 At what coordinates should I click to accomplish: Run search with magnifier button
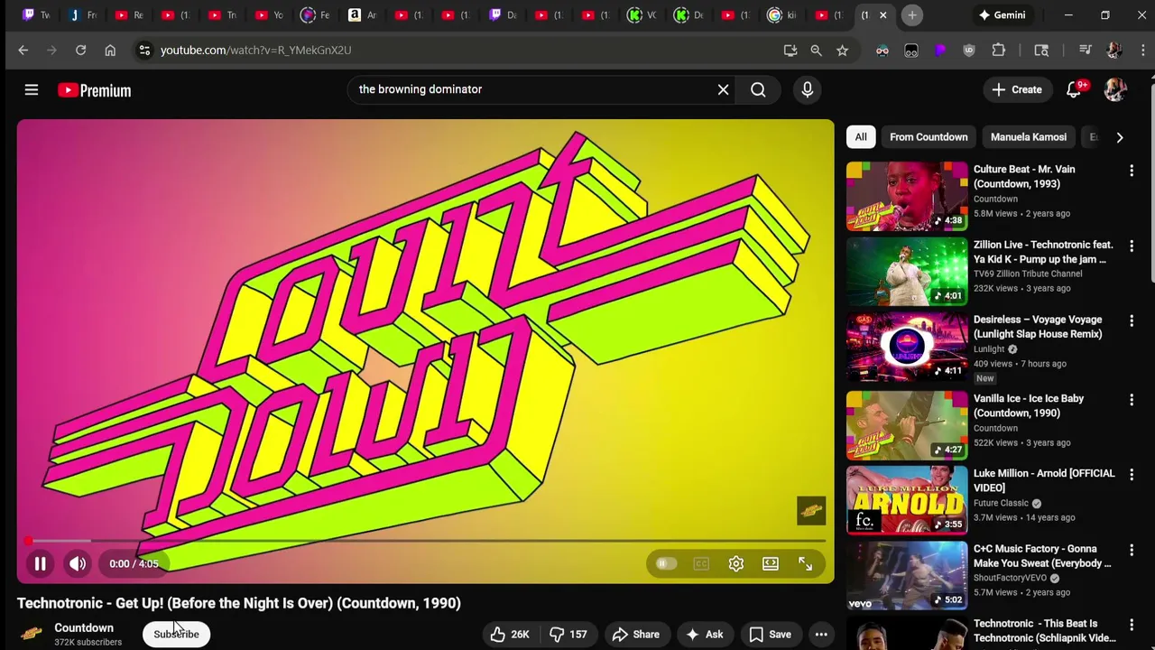(x=758, y=89)
